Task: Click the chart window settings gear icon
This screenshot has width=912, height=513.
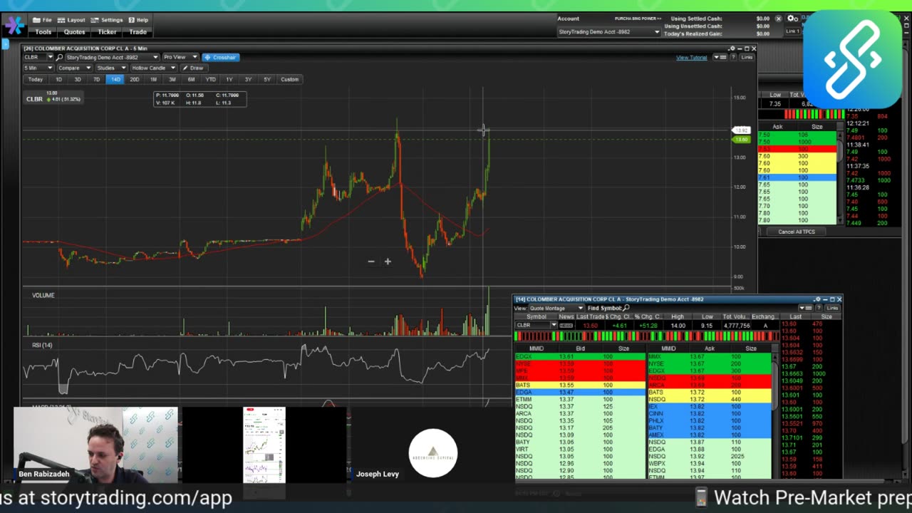Action: (732, 48)
